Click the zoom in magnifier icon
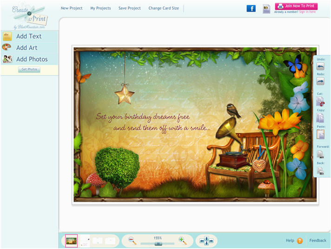The height and width of the screenshot is (249, 331). pyautogui.click(x=183, y=241)
